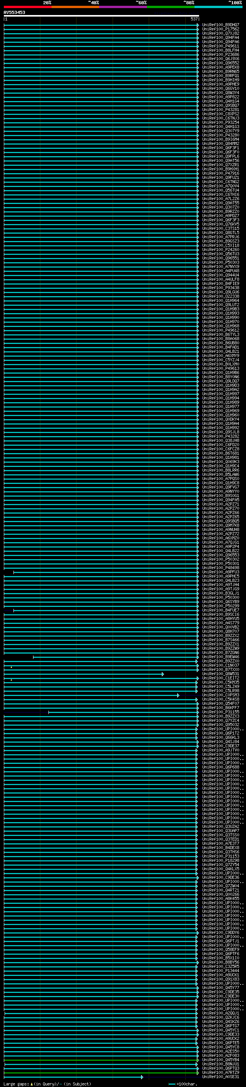The height and width of the screenshot is (1087, 246).
Task: Select the UniRef100_Q4LB23 label
Action: (221, 581)
